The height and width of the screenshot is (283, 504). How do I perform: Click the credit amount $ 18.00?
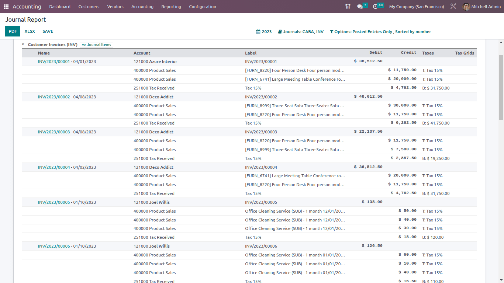[408, 237]
